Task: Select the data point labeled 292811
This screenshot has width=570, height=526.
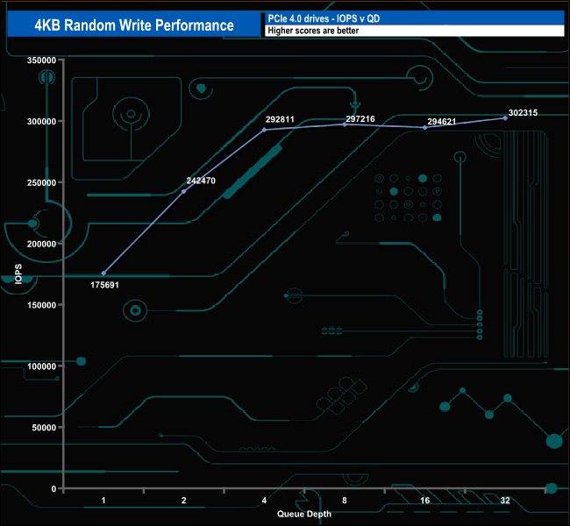Action: pyautogui.click(x=264, y=130)
